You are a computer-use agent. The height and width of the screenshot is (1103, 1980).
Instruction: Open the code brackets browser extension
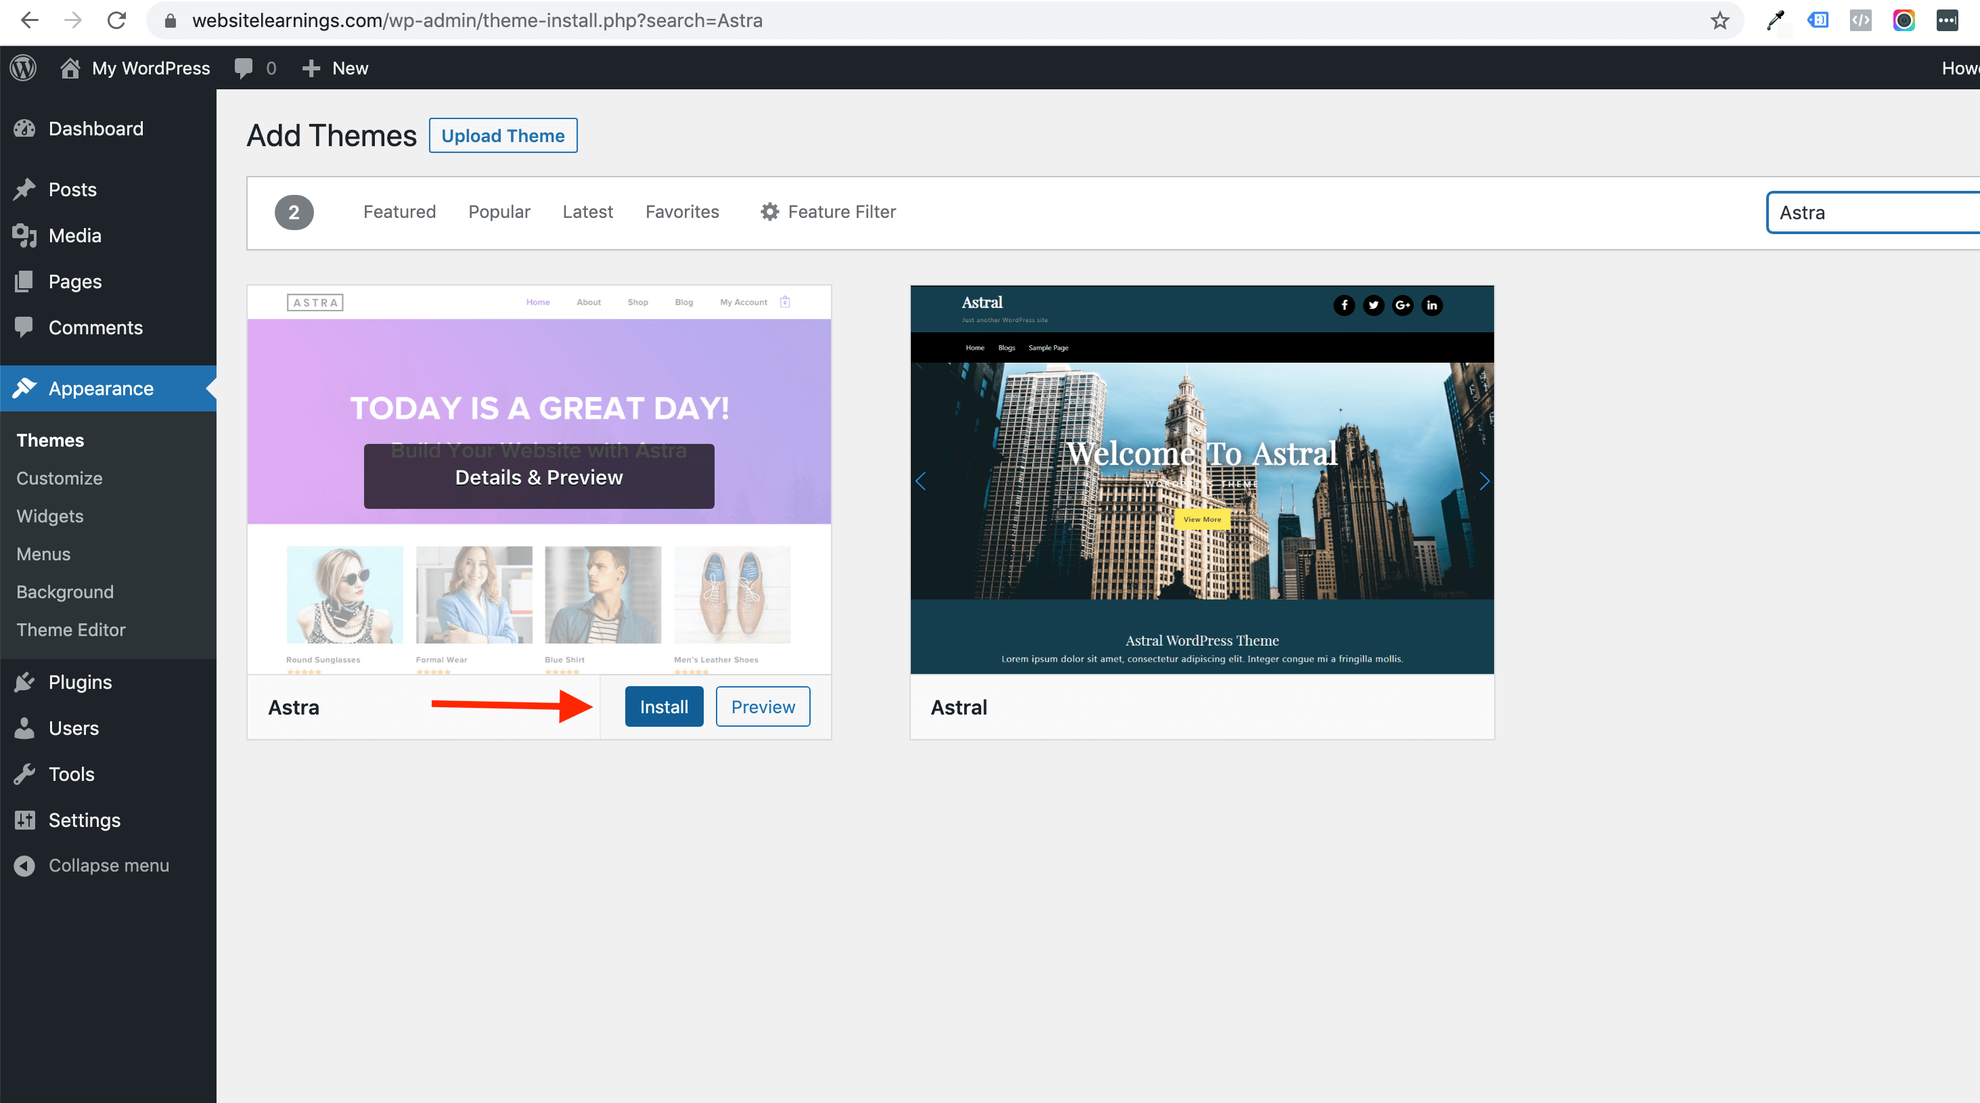[x=1861, y=21]
